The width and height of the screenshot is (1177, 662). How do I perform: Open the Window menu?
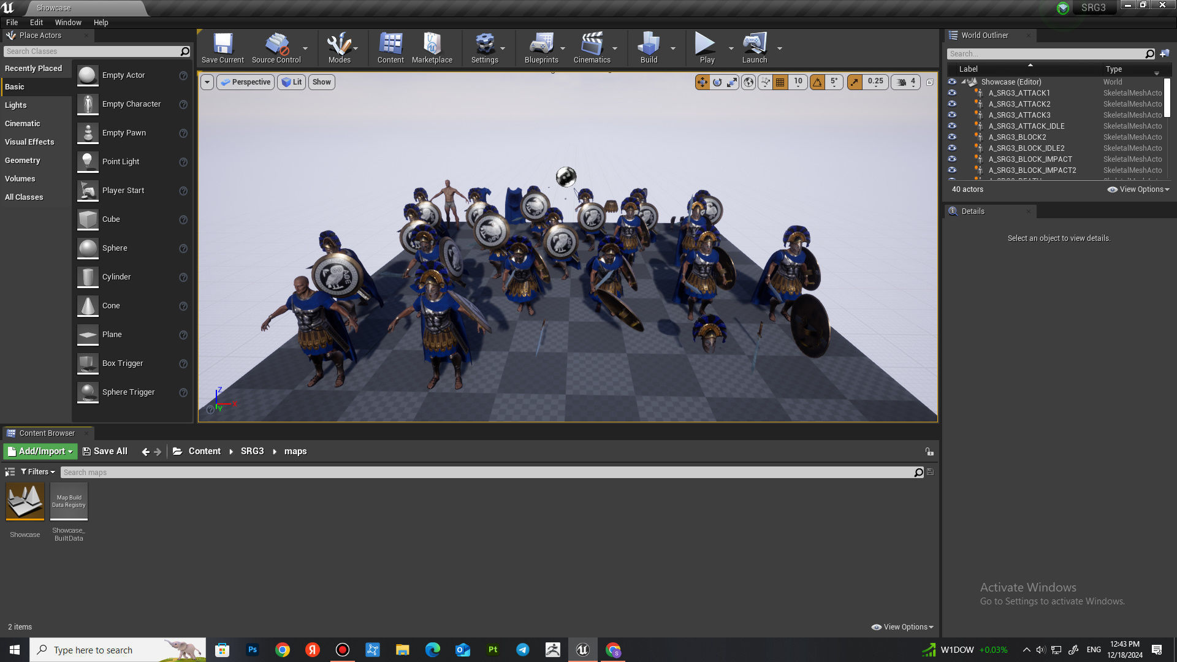pos(68,23)
